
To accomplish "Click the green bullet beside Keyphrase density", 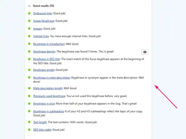I will point(29,51).
